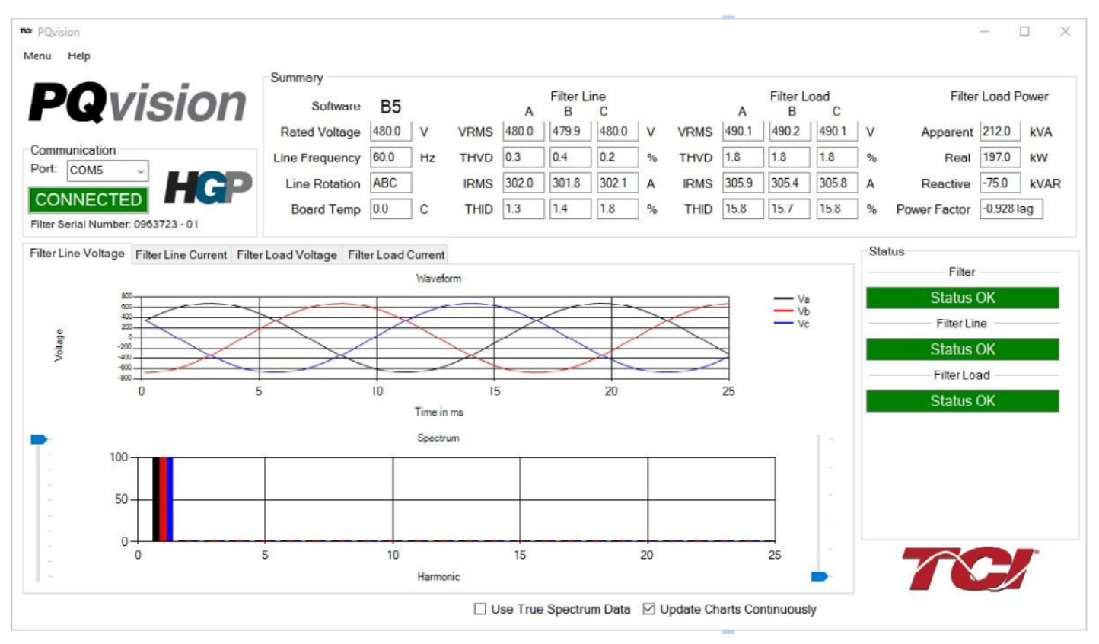Click Filter Line IRMS phase C 302.1

click(617, 183)
